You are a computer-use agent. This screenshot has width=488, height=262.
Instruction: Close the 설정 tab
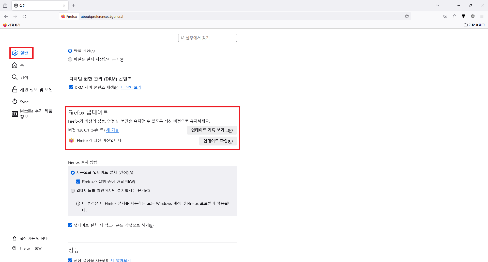pyautogui.click(x=64, y=6)
